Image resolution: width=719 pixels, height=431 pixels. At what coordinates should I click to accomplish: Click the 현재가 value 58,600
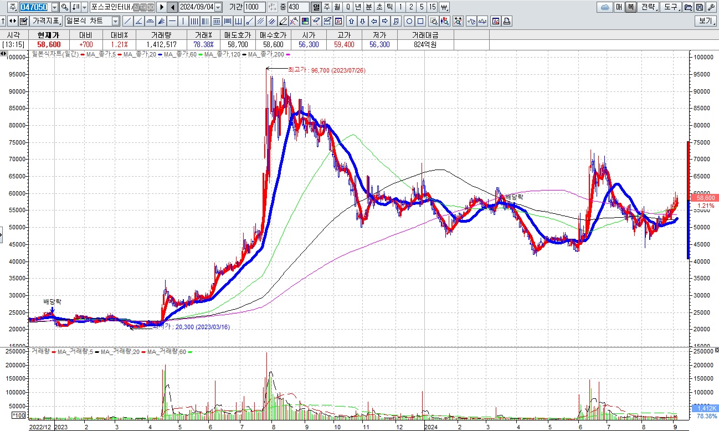point(49,44)
